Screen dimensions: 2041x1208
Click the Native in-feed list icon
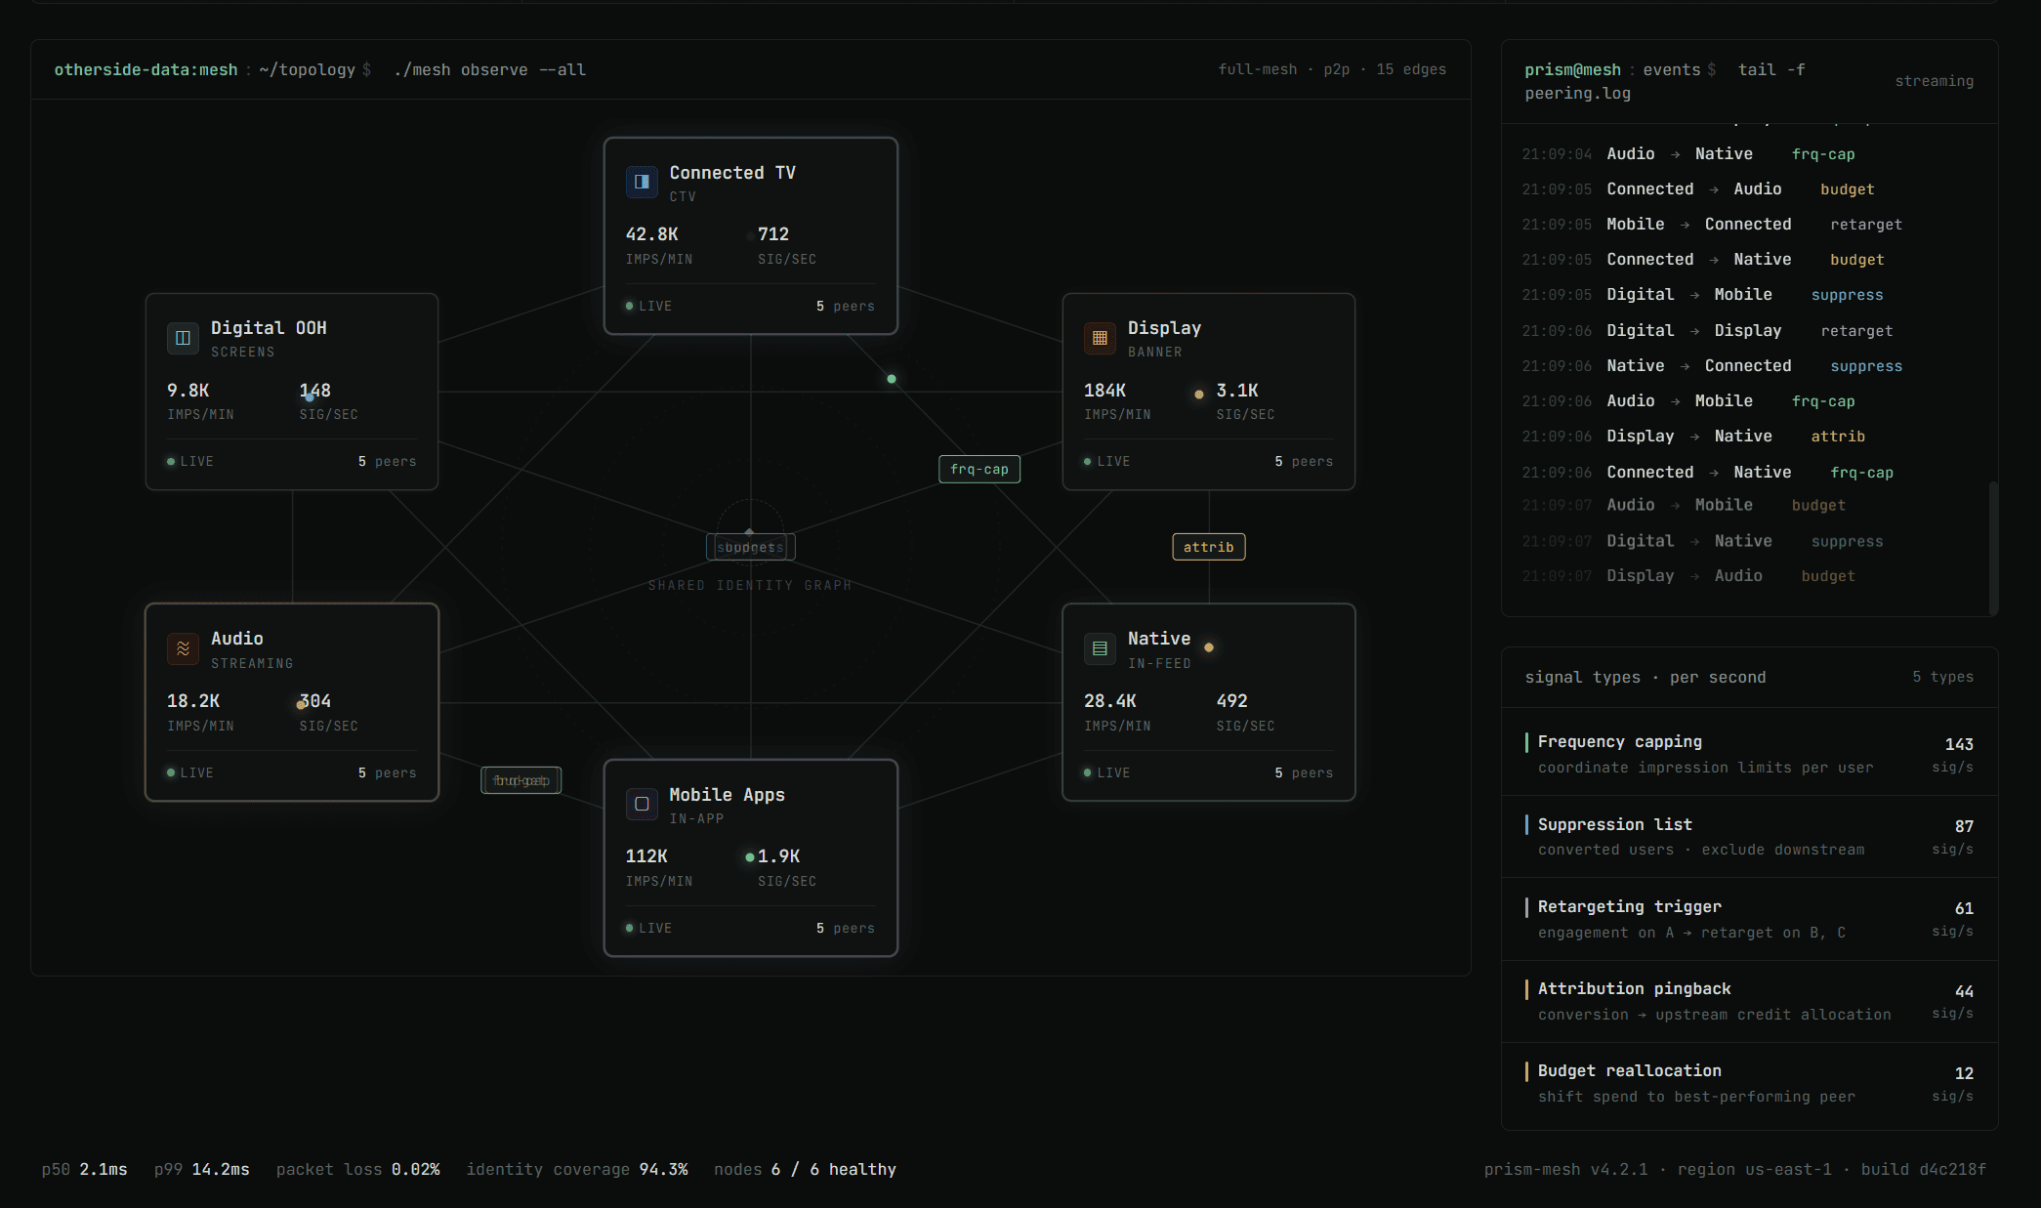pyautogui.click(x=1100, y=648)
